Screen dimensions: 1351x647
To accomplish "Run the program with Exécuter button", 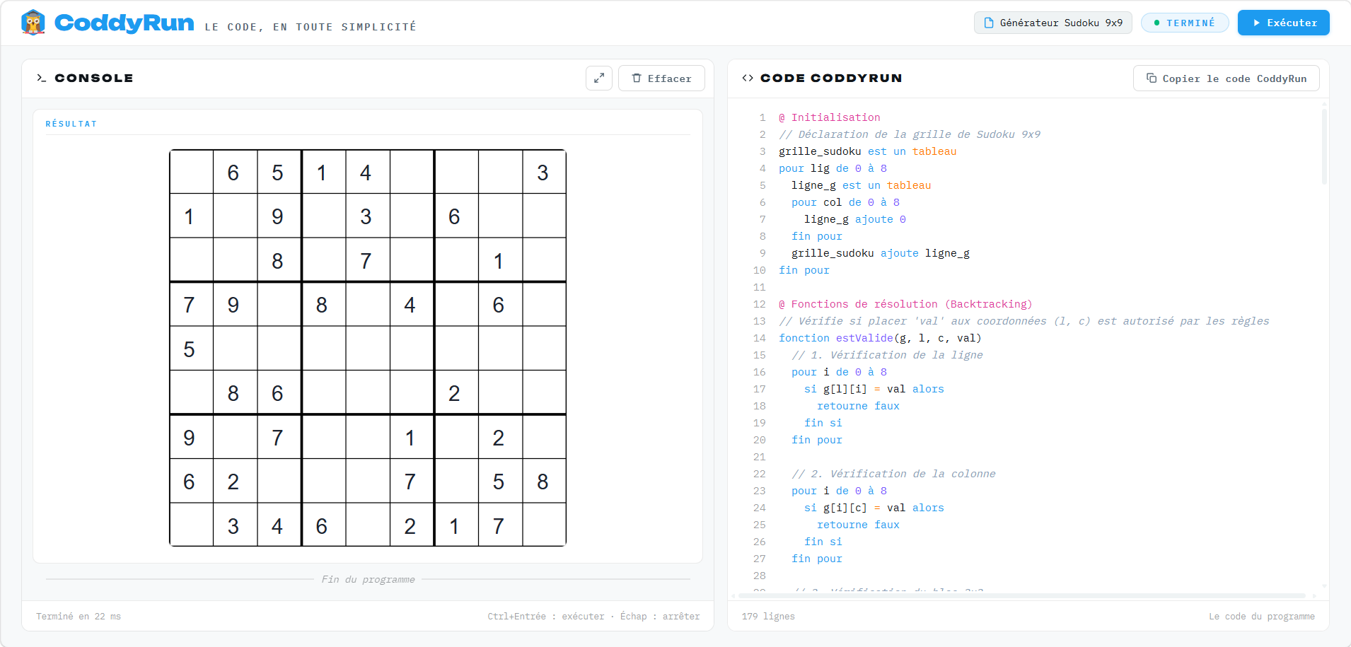I will tap(1284, 23).
